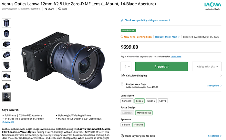The width and height of the screenshot is (226, 140).
Task: Expand the Calculate Shipping section
Action: [x=221, y=75]
